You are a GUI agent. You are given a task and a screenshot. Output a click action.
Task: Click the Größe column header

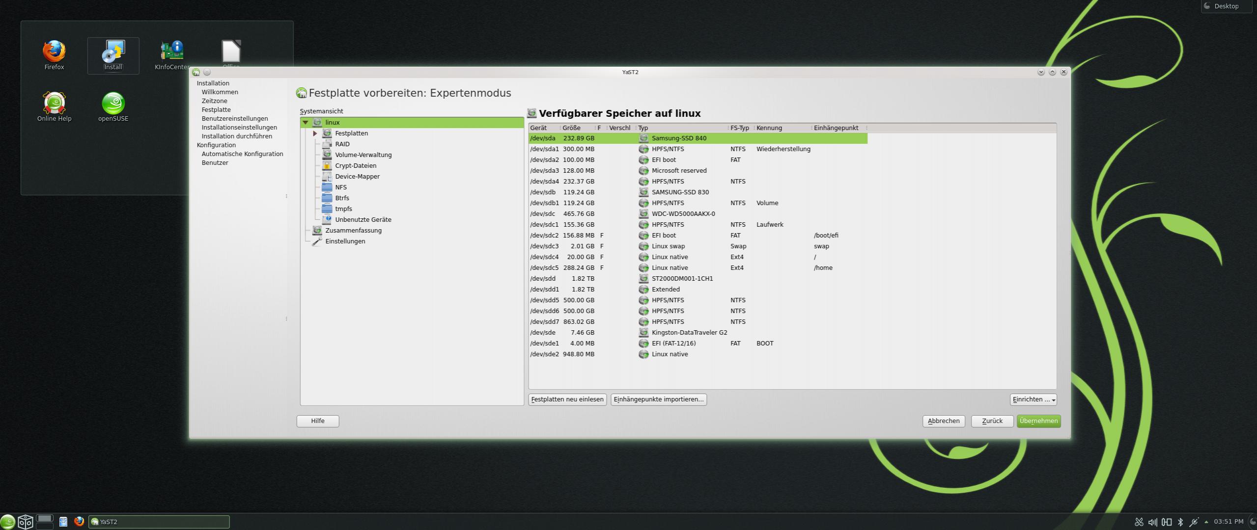(x=572, y=128)
